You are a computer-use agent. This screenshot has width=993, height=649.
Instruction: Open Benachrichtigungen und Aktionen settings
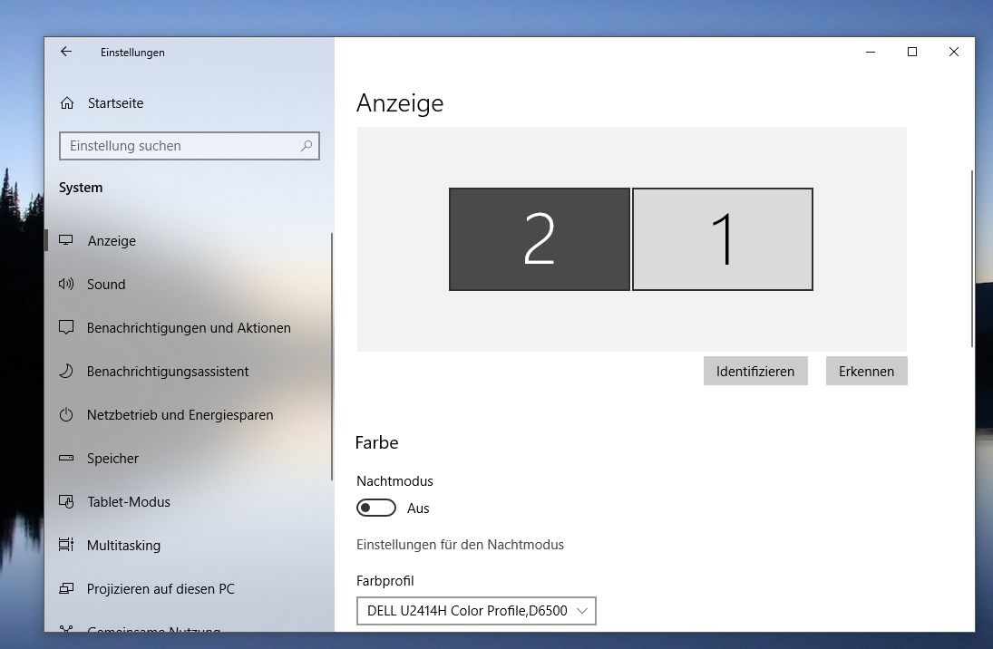tap(188, 328)
